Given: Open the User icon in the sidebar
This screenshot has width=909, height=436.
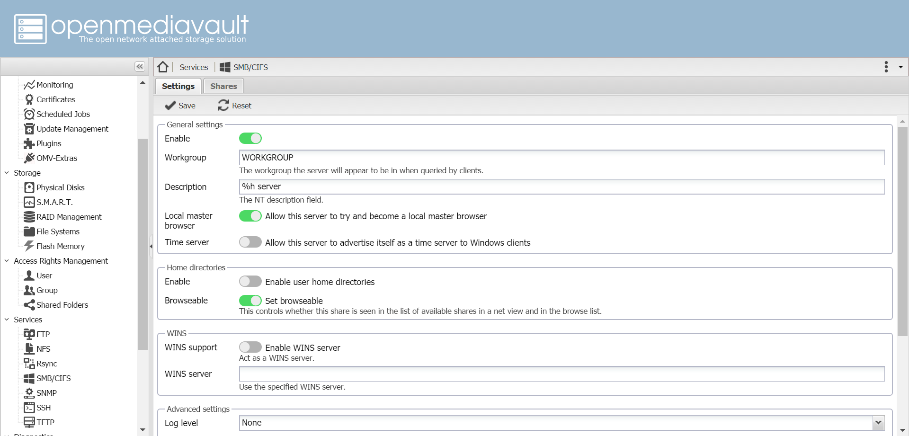Looking at the screenshot, I should (29, 276).
